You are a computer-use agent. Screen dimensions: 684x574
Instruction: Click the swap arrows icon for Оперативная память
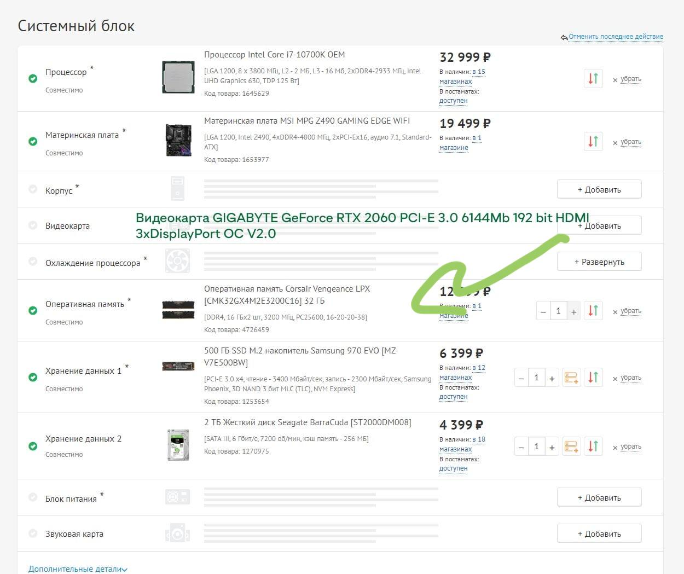coord(593,311)
